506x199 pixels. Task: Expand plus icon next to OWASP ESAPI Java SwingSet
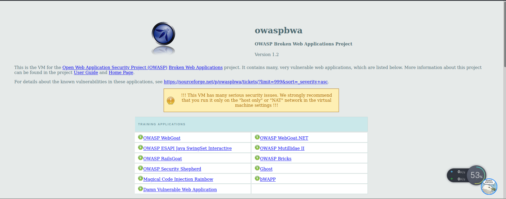pos(140,147)
